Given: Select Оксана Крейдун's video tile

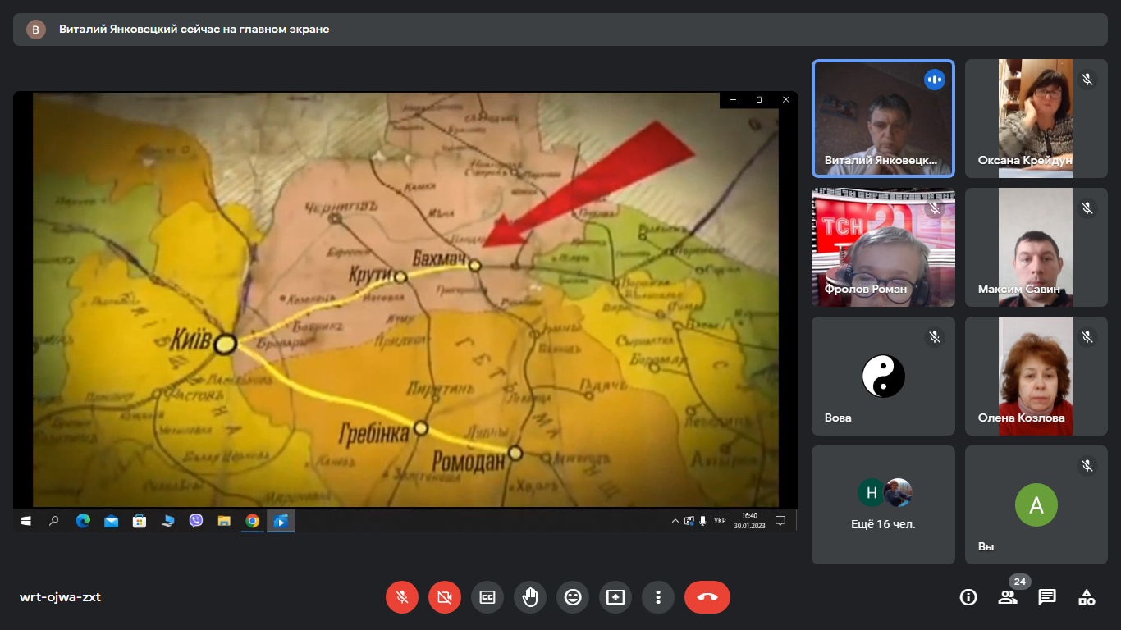Looking at the screenshot, I should pos(1036,118).
